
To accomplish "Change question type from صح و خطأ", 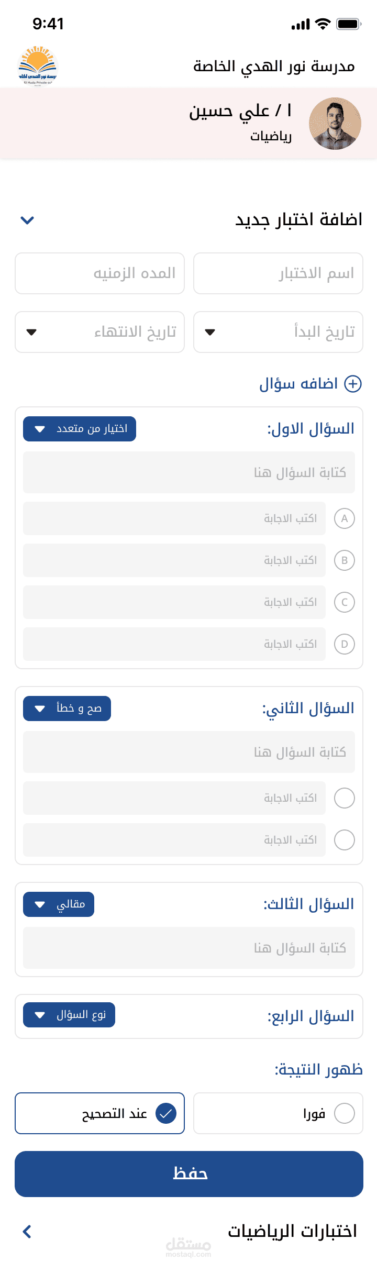I will pyautogui.click(x=67, y=709).
